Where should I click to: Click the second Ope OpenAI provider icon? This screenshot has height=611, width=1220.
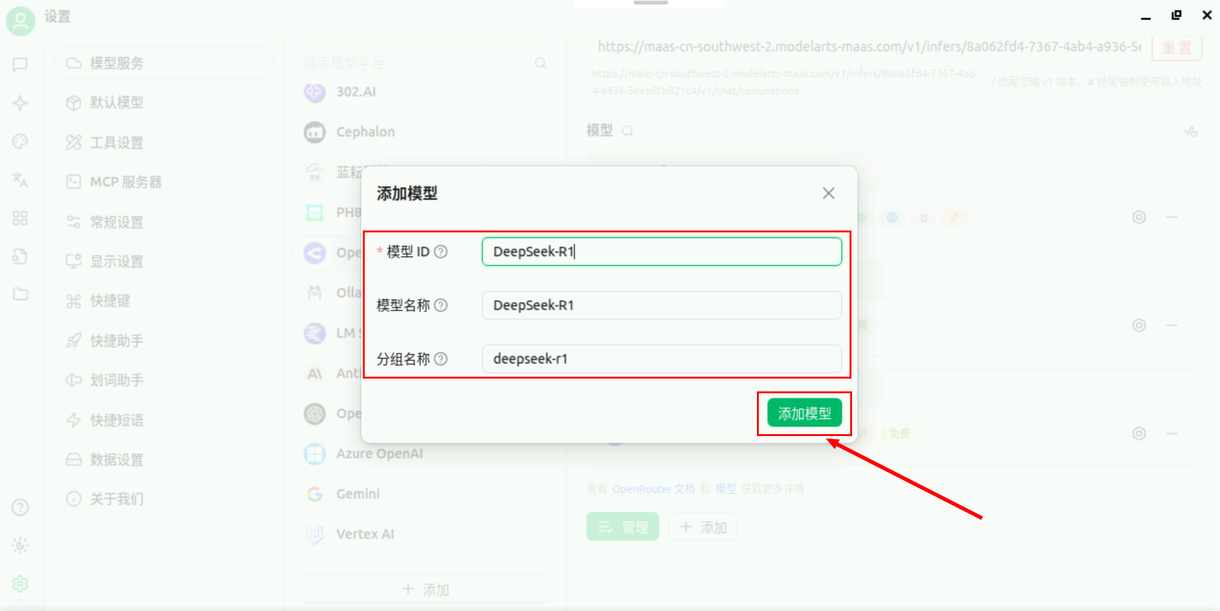[314, 414]
